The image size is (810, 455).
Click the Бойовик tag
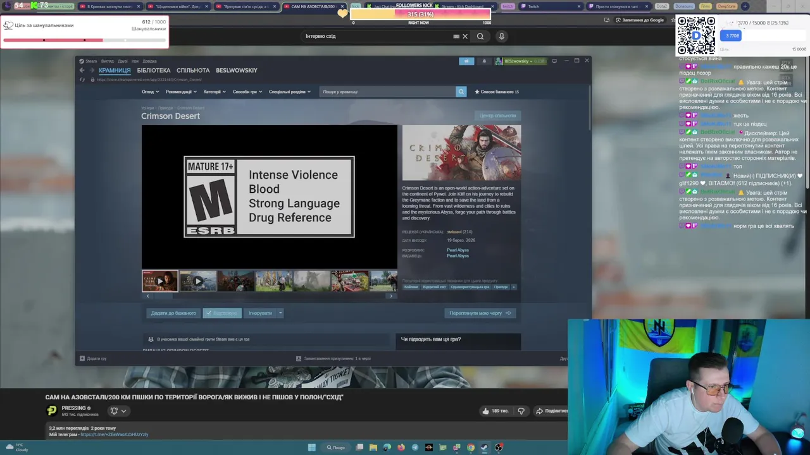click(x=411, y=287)
